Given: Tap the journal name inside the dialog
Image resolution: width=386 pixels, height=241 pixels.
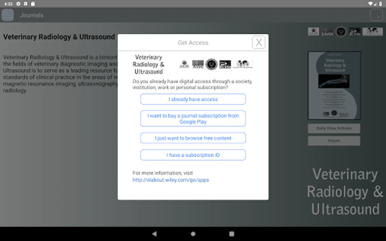Looking at the screenshot, I should click(x=149, y=64).
